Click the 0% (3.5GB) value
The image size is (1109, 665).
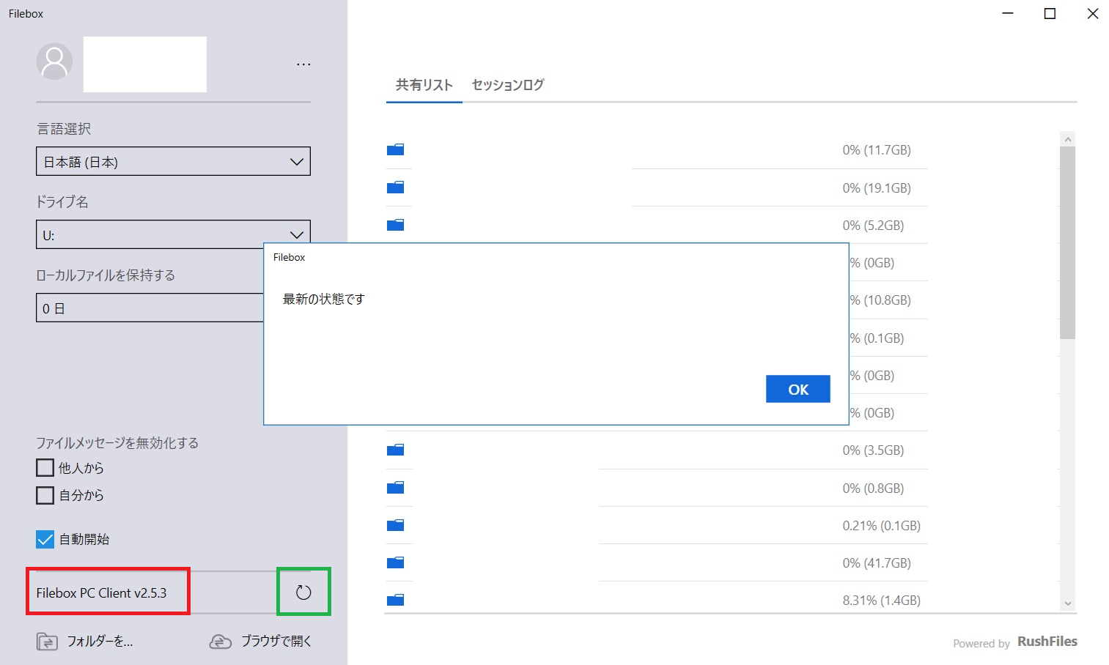coord(873,450)
